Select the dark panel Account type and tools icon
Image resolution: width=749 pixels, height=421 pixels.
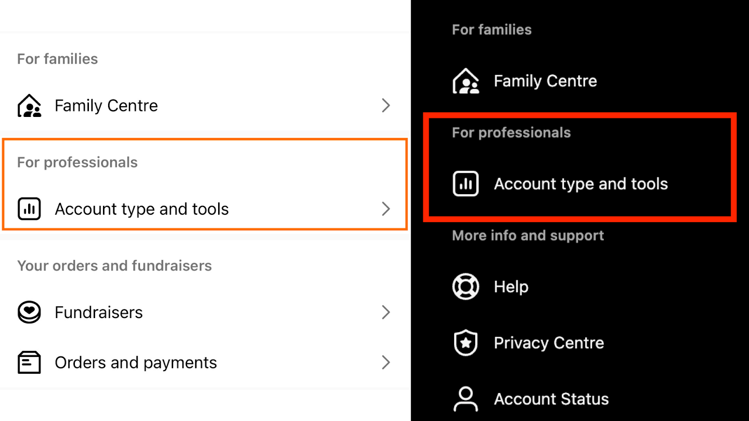coord(465,183)
